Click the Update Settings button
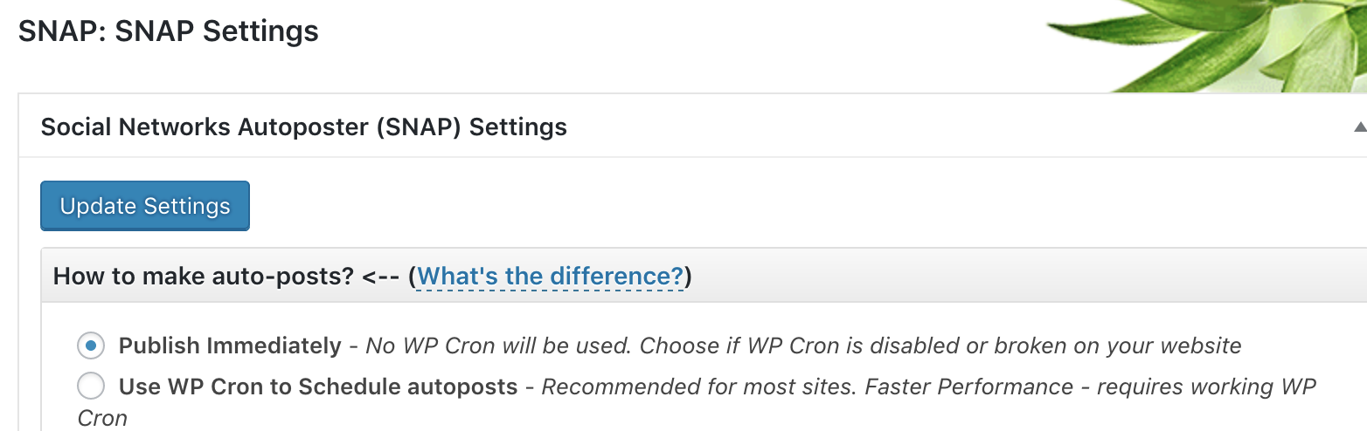1367x431 pixels. (145, 206)
